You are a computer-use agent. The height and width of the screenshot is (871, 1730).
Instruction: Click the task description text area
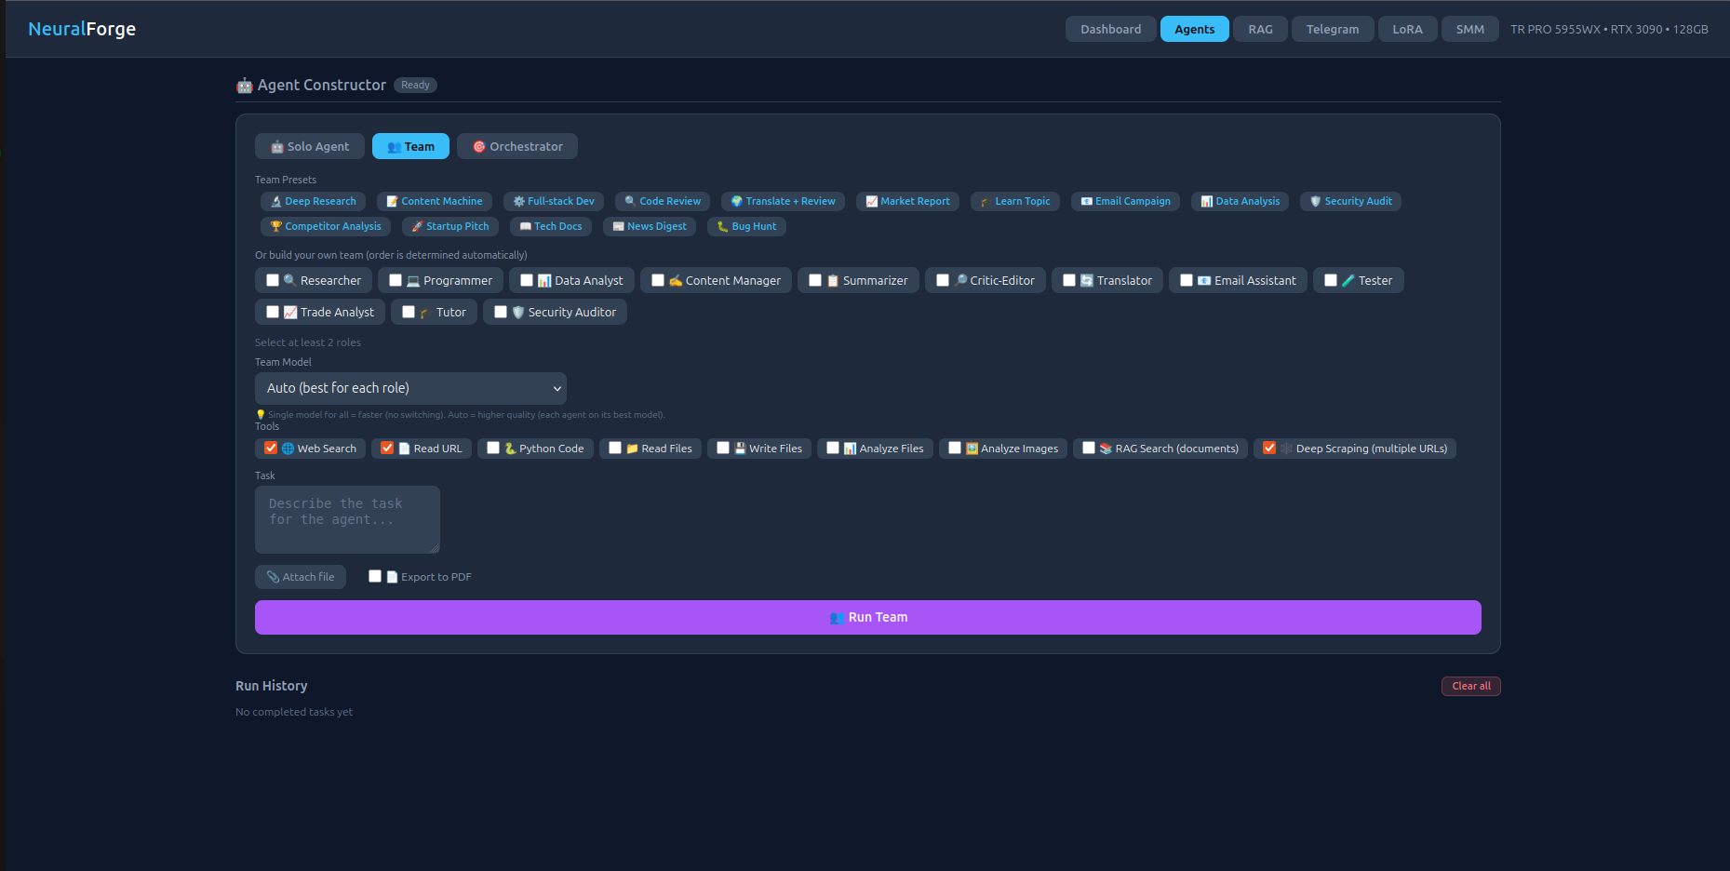347,519
